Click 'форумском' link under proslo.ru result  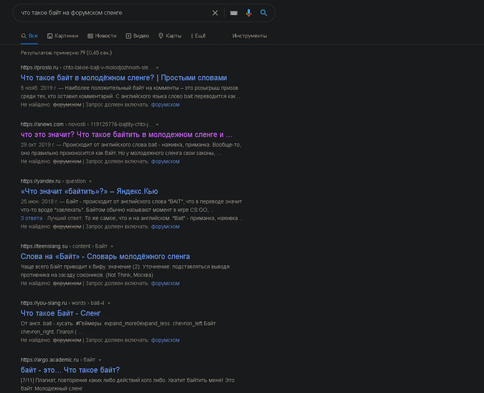[x=165, y=104]
